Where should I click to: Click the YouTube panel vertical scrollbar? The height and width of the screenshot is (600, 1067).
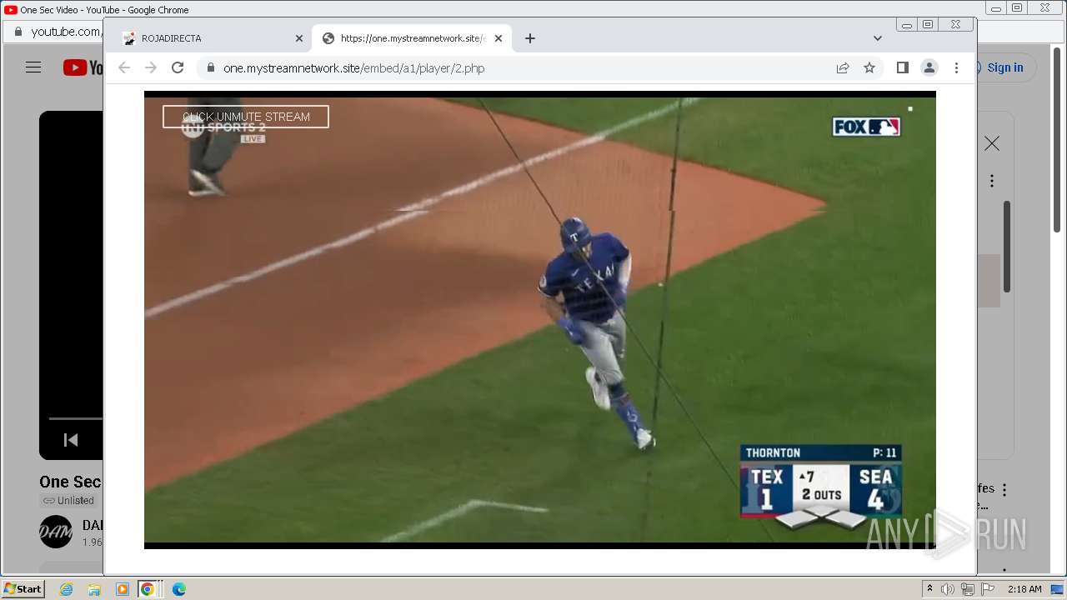click(x=1007, y=247)
